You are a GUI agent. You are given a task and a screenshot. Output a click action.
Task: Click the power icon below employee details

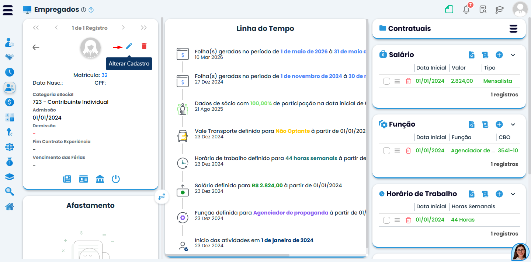(x=116, y=179)
